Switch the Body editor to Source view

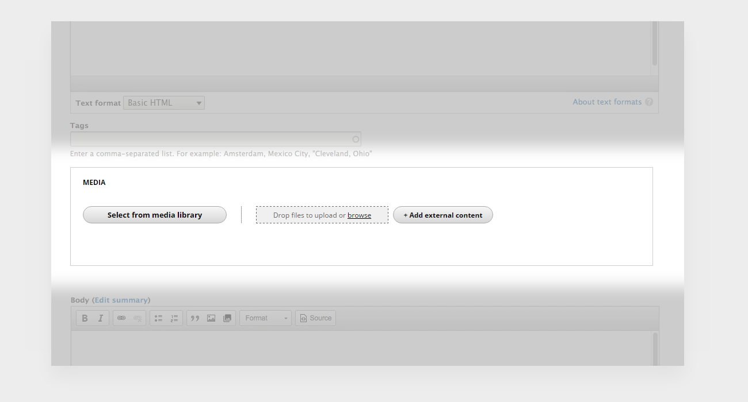315,318
